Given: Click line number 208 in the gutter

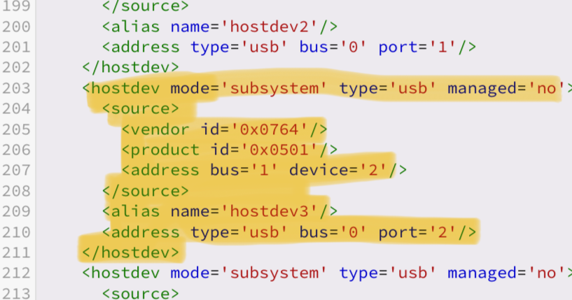Looking at the screenshot, I should click(16, 191).
